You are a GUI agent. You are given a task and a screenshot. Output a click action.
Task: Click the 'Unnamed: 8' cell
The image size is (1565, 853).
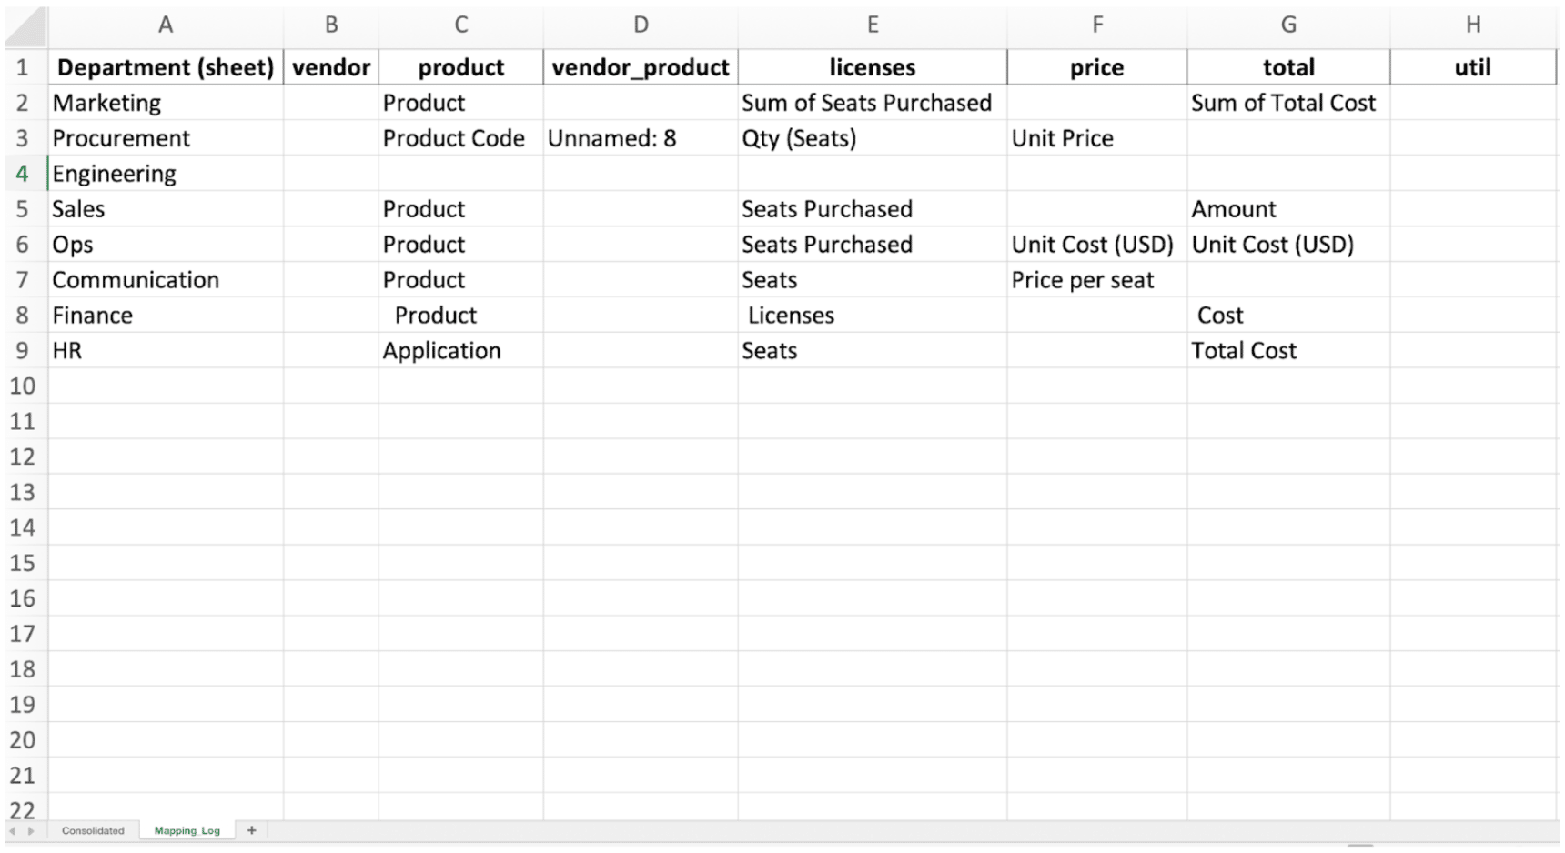[641, 138]
